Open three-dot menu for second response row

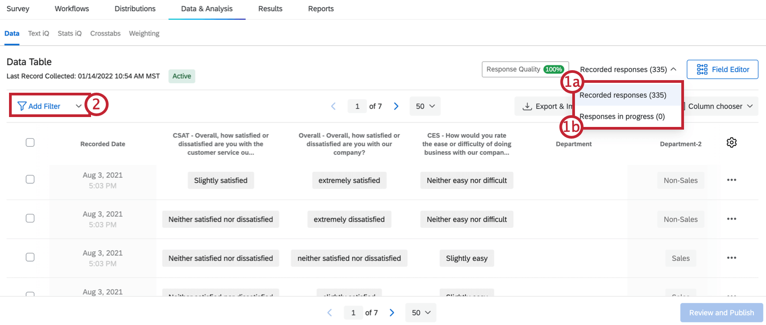pos(731,219)
